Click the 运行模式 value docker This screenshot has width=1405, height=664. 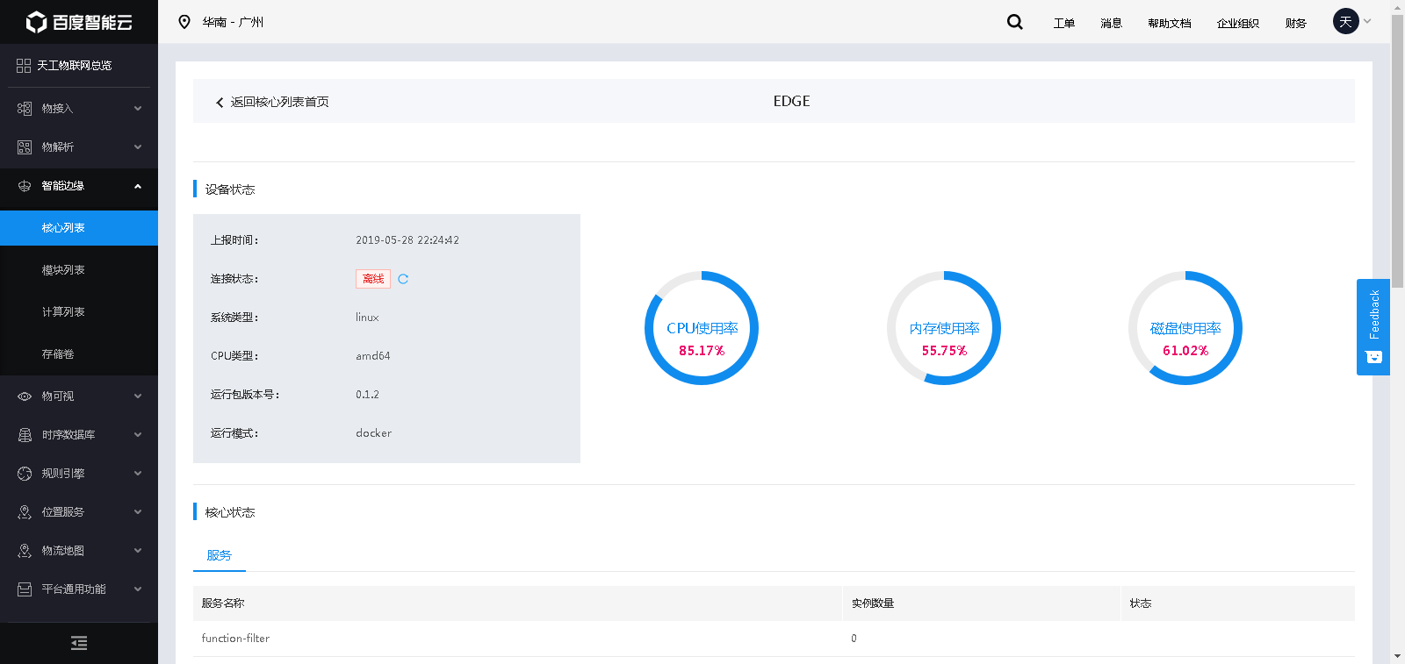[x=374, y=433]
